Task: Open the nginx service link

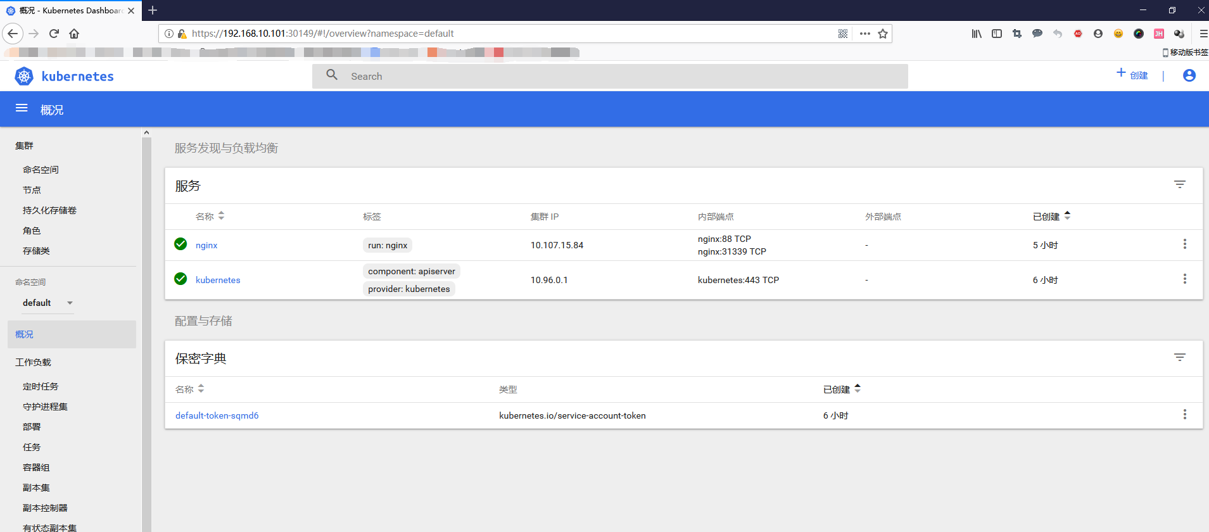Action: click(x=206, y=245)
